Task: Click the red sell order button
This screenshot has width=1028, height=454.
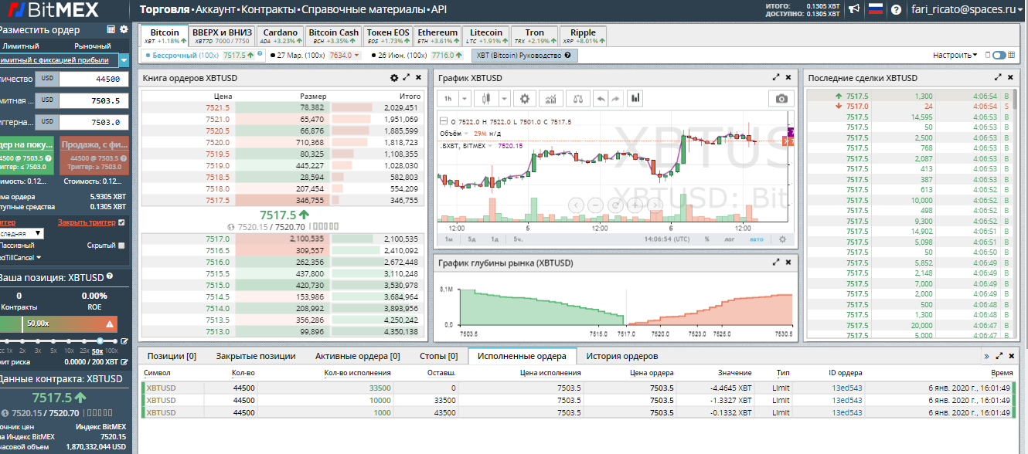Action: (95, 157)
